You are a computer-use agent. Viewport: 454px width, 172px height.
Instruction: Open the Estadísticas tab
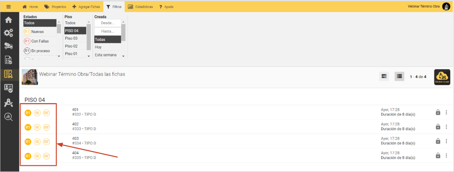pyautogui.click(x=140, y=7)
